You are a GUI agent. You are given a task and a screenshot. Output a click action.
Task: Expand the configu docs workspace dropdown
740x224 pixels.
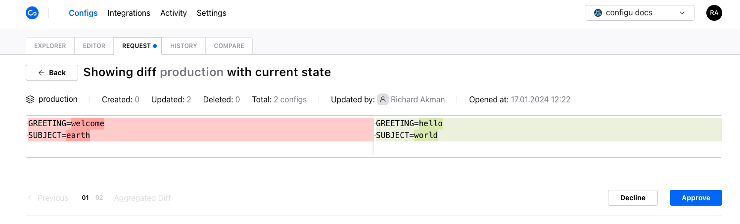click(x=640, y=13)
